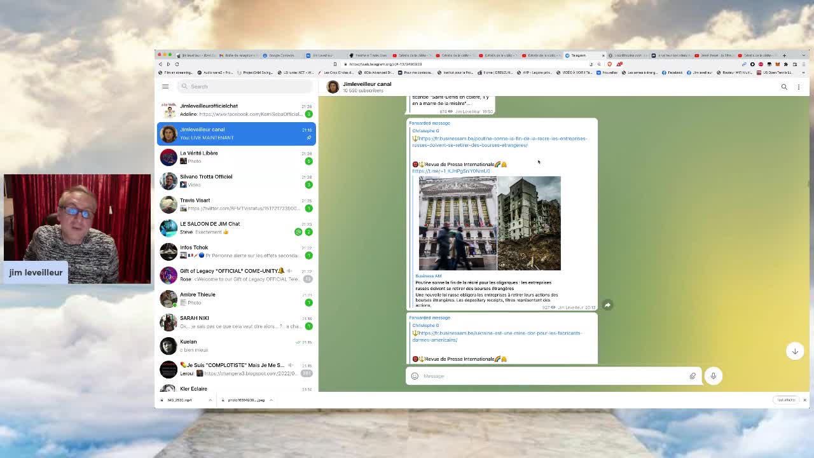The image size is (814, 458).
Task: Click the chat list Search field
Action: tap(245, 87)
